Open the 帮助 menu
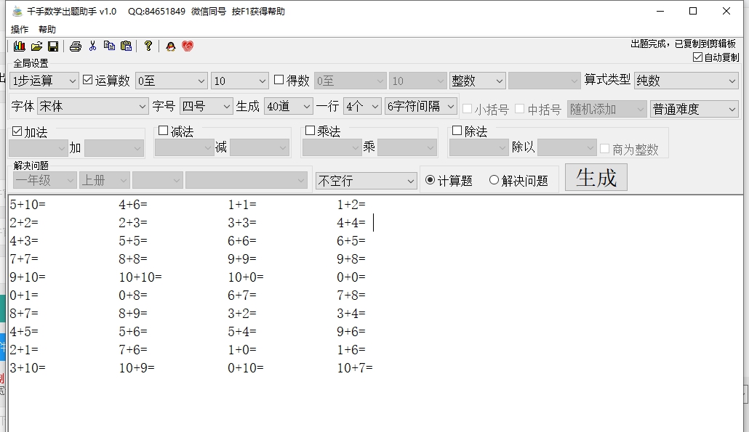Image resolution: width=749 pixels, height=432 pixels. coord(47,29)
